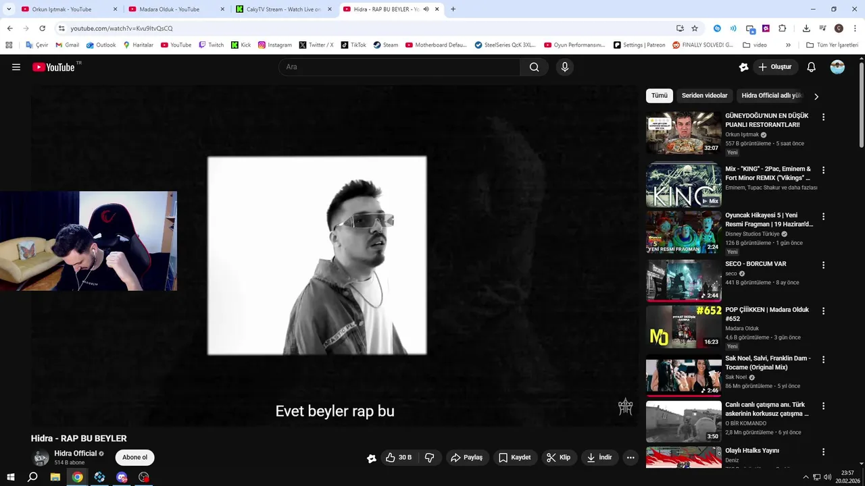Open Windows taskbar search
The height and width of the screenshot is (486, 865).
click(32, 477)
